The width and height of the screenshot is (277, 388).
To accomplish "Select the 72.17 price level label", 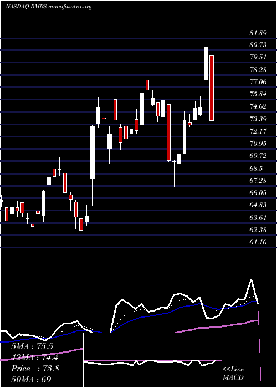I will (258, 131).
